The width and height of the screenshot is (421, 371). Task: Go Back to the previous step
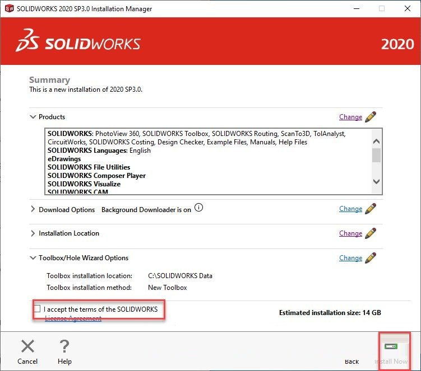pos(351,361)
